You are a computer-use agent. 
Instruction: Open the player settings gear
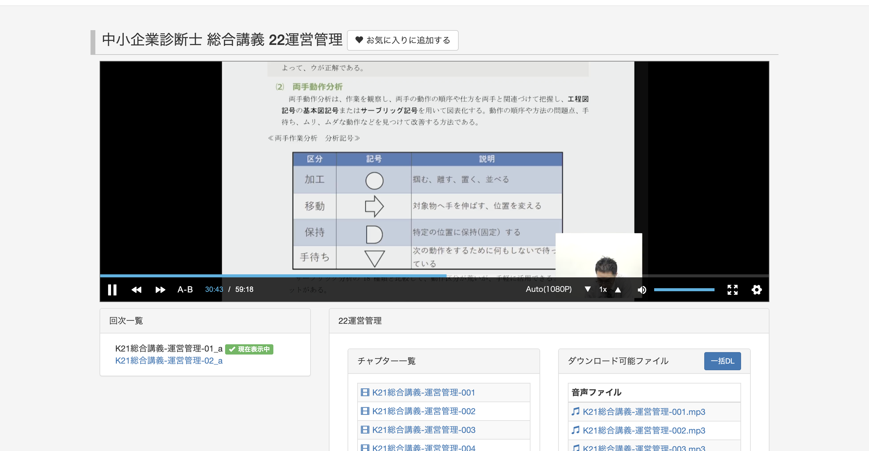[x=757, y=289]
